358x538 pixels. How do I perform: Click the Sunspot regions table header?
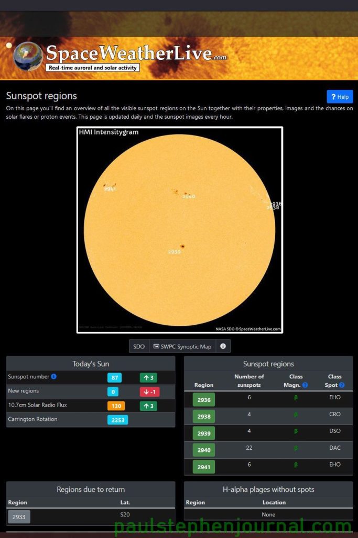click(268, 364)
